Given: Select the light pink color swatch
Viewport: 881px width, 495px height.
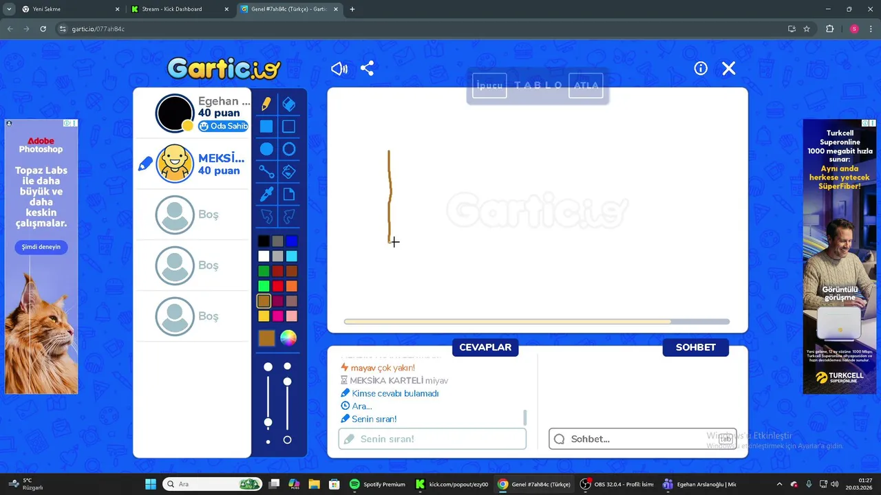Looking at the screenshot, I should click(292, 316).
